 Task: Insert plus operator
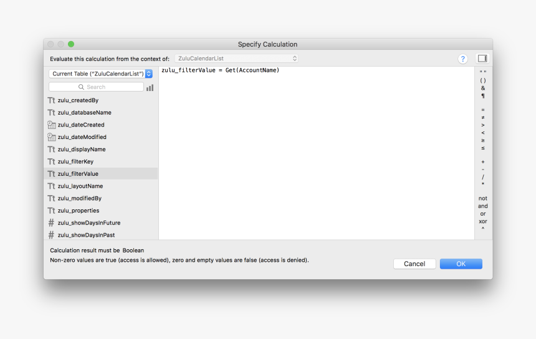coord(482,162)
